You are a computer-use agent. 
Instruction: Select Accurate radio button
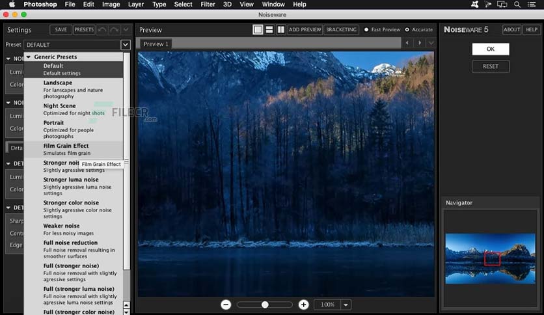pyautogui.click(x=407, y=29)
